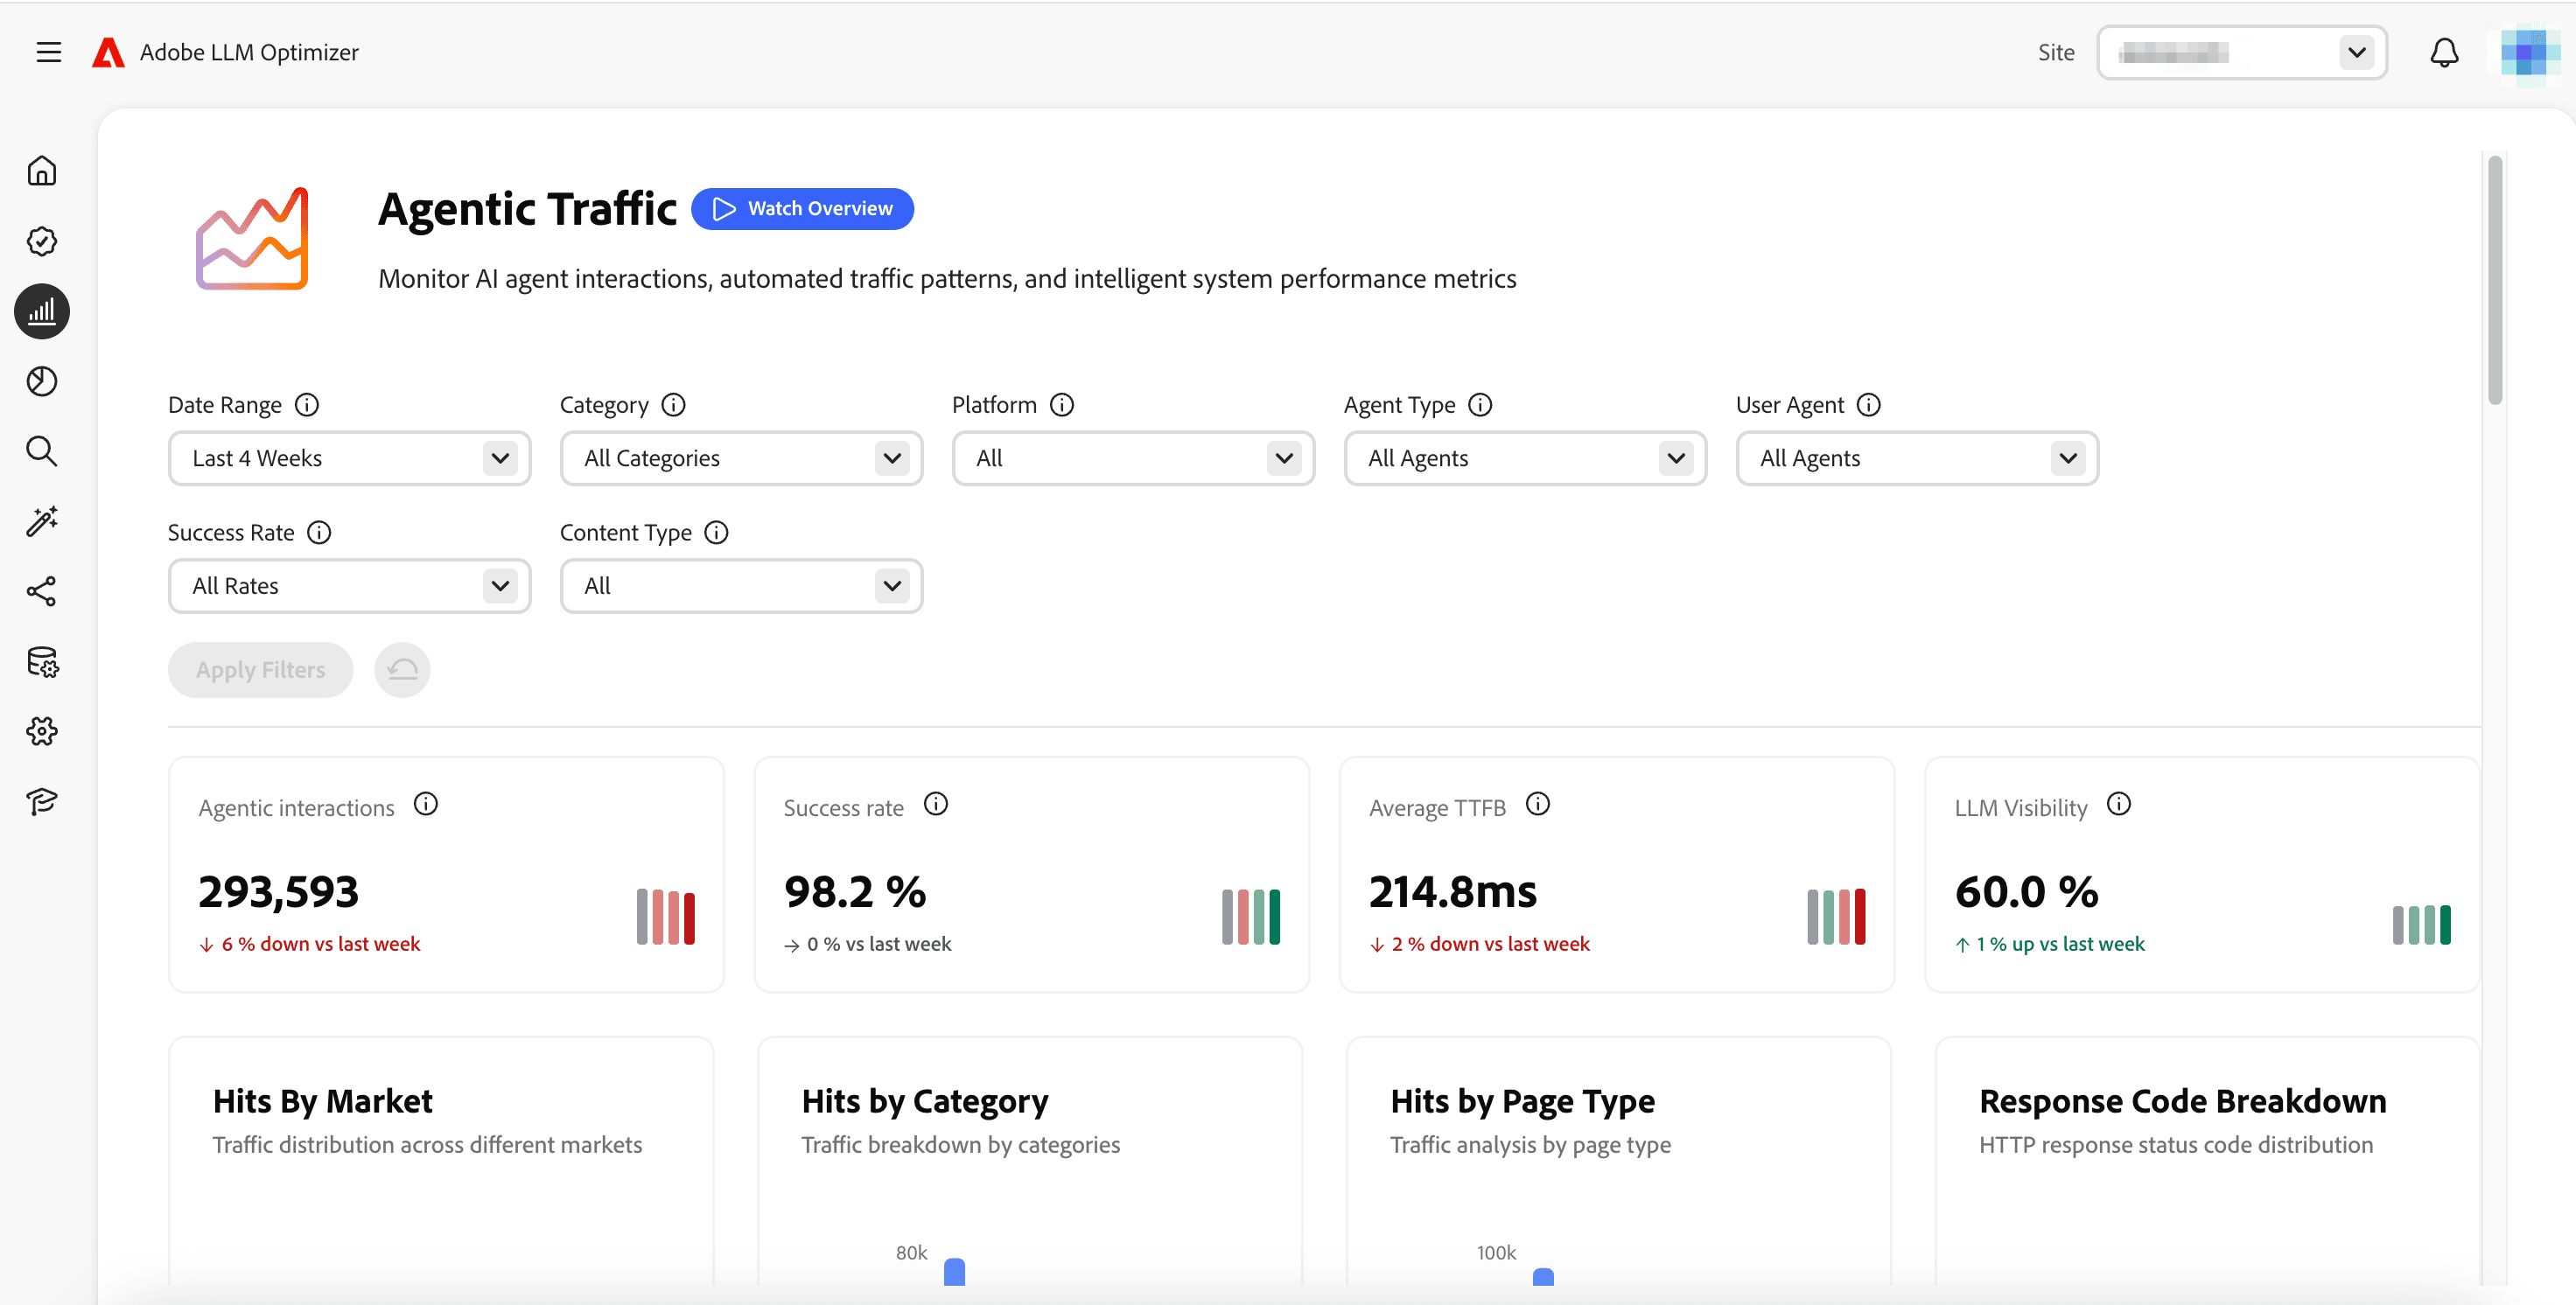The width and height of the screenshot is (2576, 1305).
Task: Expand the All Categories dropdown
Action: click(x=741, y=458)
